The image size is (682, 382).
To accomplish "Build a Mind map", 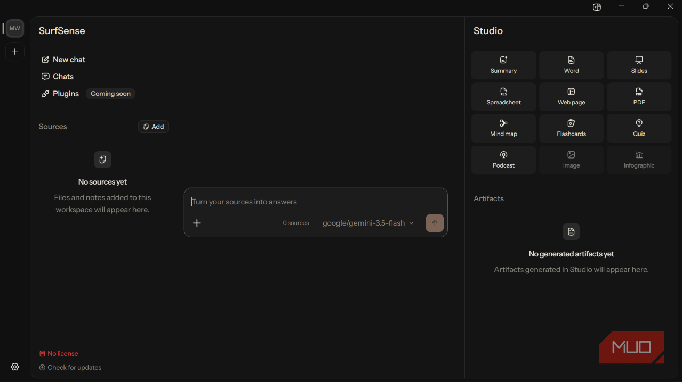I will 503,128.
